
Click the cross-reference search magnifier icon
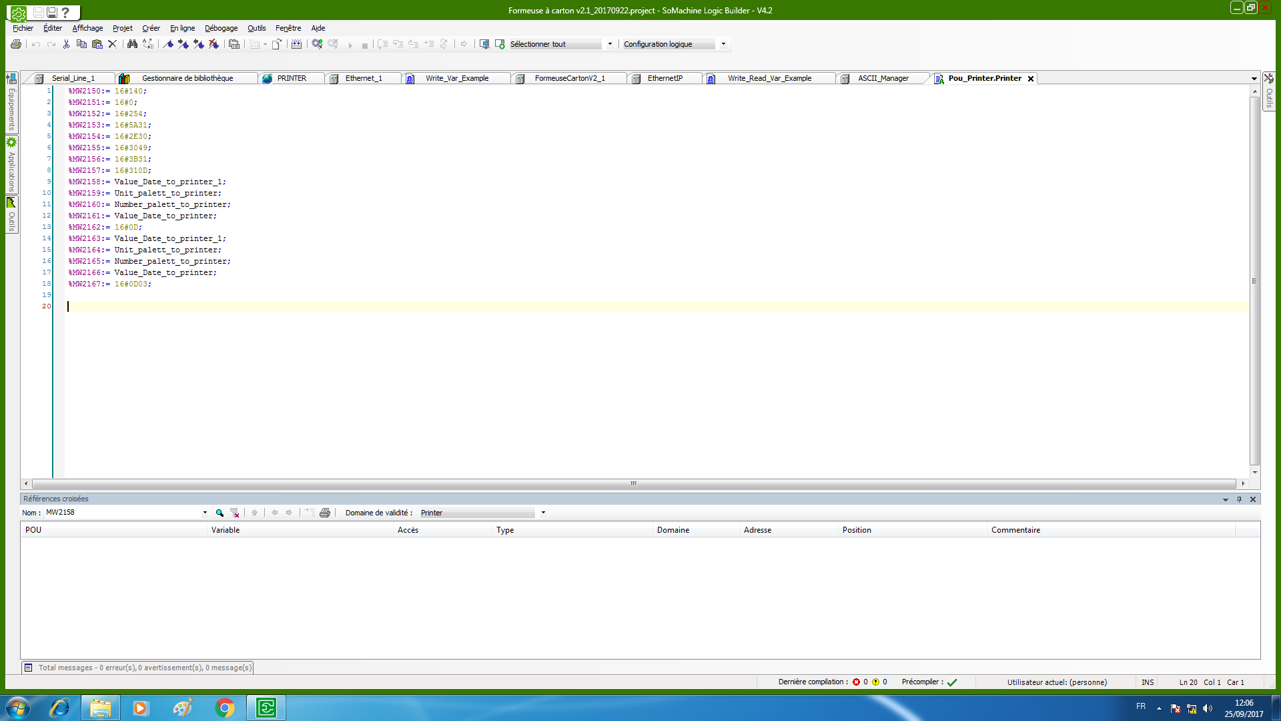click(220, 513)
